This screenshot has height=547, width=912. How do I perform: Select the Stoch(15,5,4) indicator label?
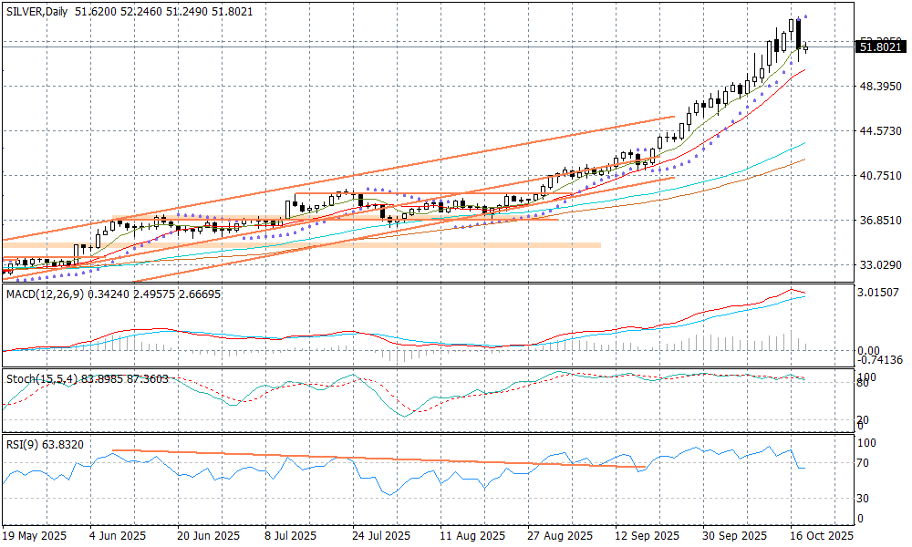pos(40,378)
